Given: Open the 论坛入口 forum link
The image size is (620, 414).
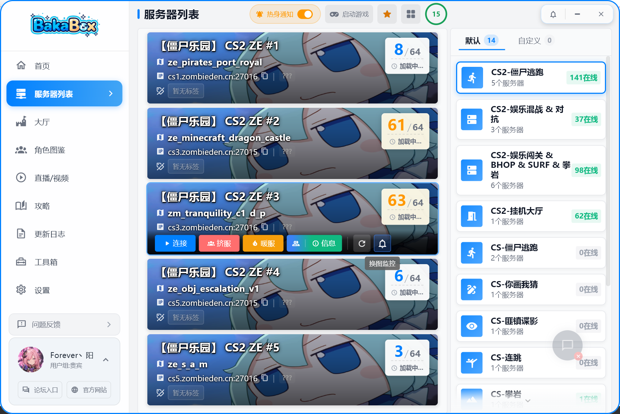Looking at the screenshot, I should click(x=40, y=390).
